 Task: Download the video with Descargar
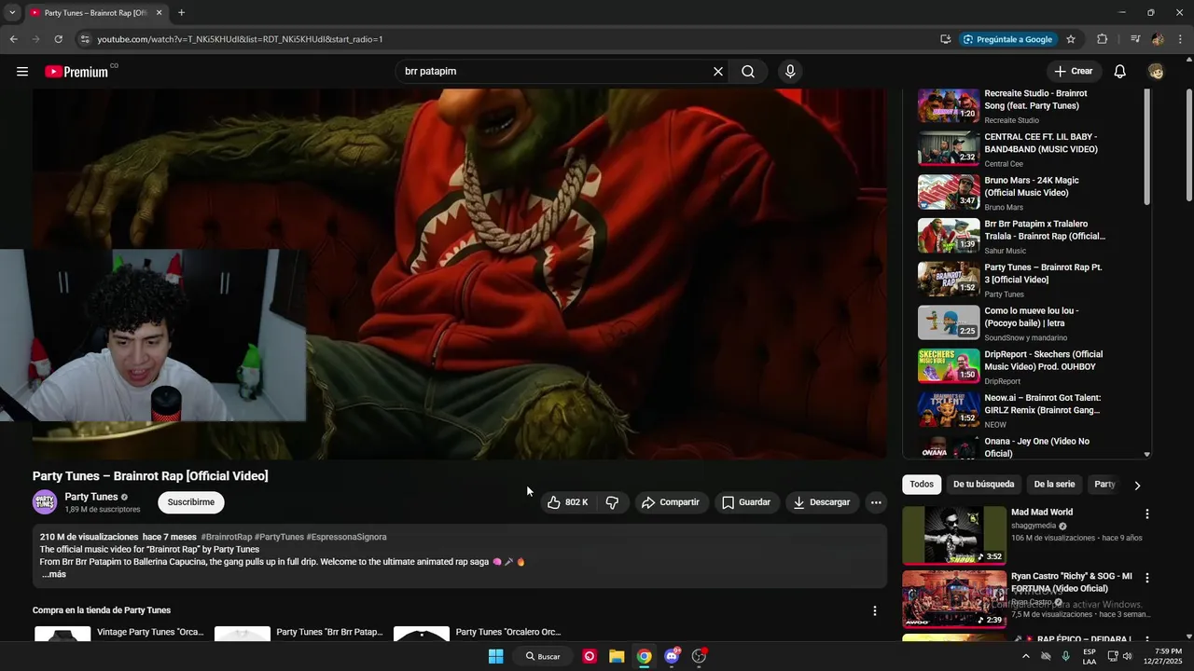[x=822, y=502]
